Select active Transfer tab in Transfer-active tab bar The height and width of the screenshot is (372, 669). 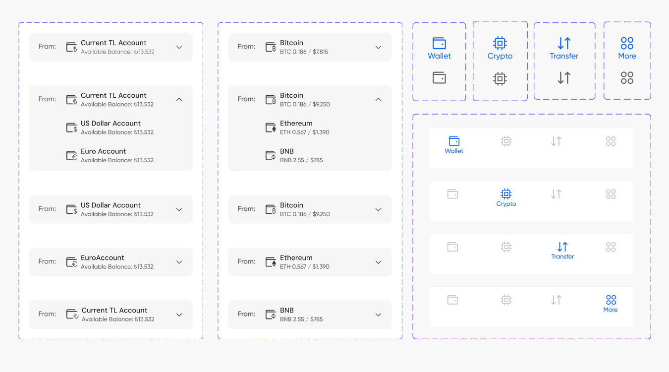coord(562,251)
